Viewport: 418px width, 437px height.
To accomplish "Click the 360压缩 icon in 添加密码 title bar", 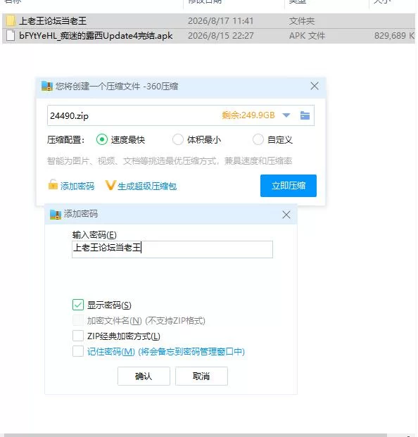I will pyautogui.click(x=56, y=215).
